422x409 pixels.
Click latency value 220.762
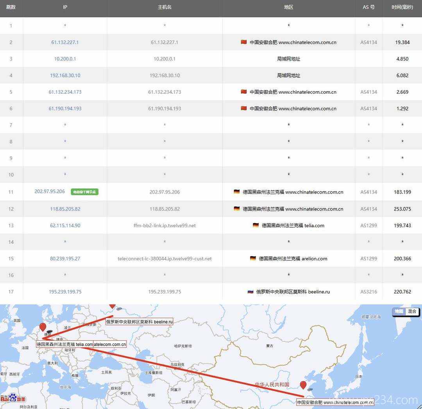[402, 292]
